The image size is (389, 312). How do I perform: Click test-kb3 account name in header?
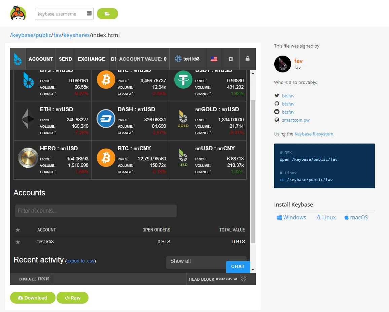[191, 59]
